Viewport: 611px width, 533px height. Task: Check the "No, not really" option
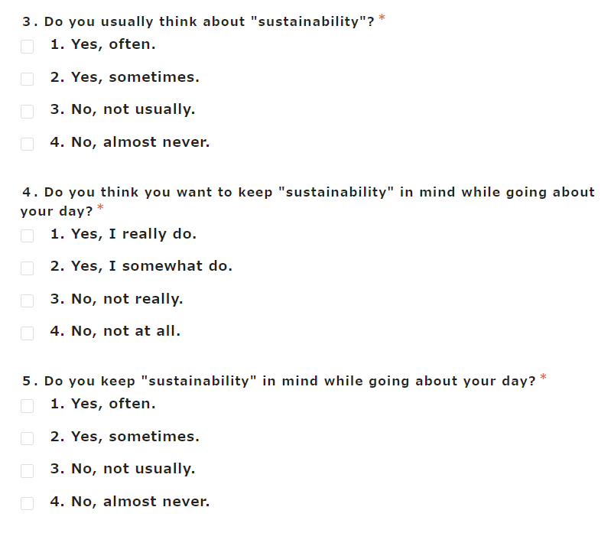[x=27, y=301]
